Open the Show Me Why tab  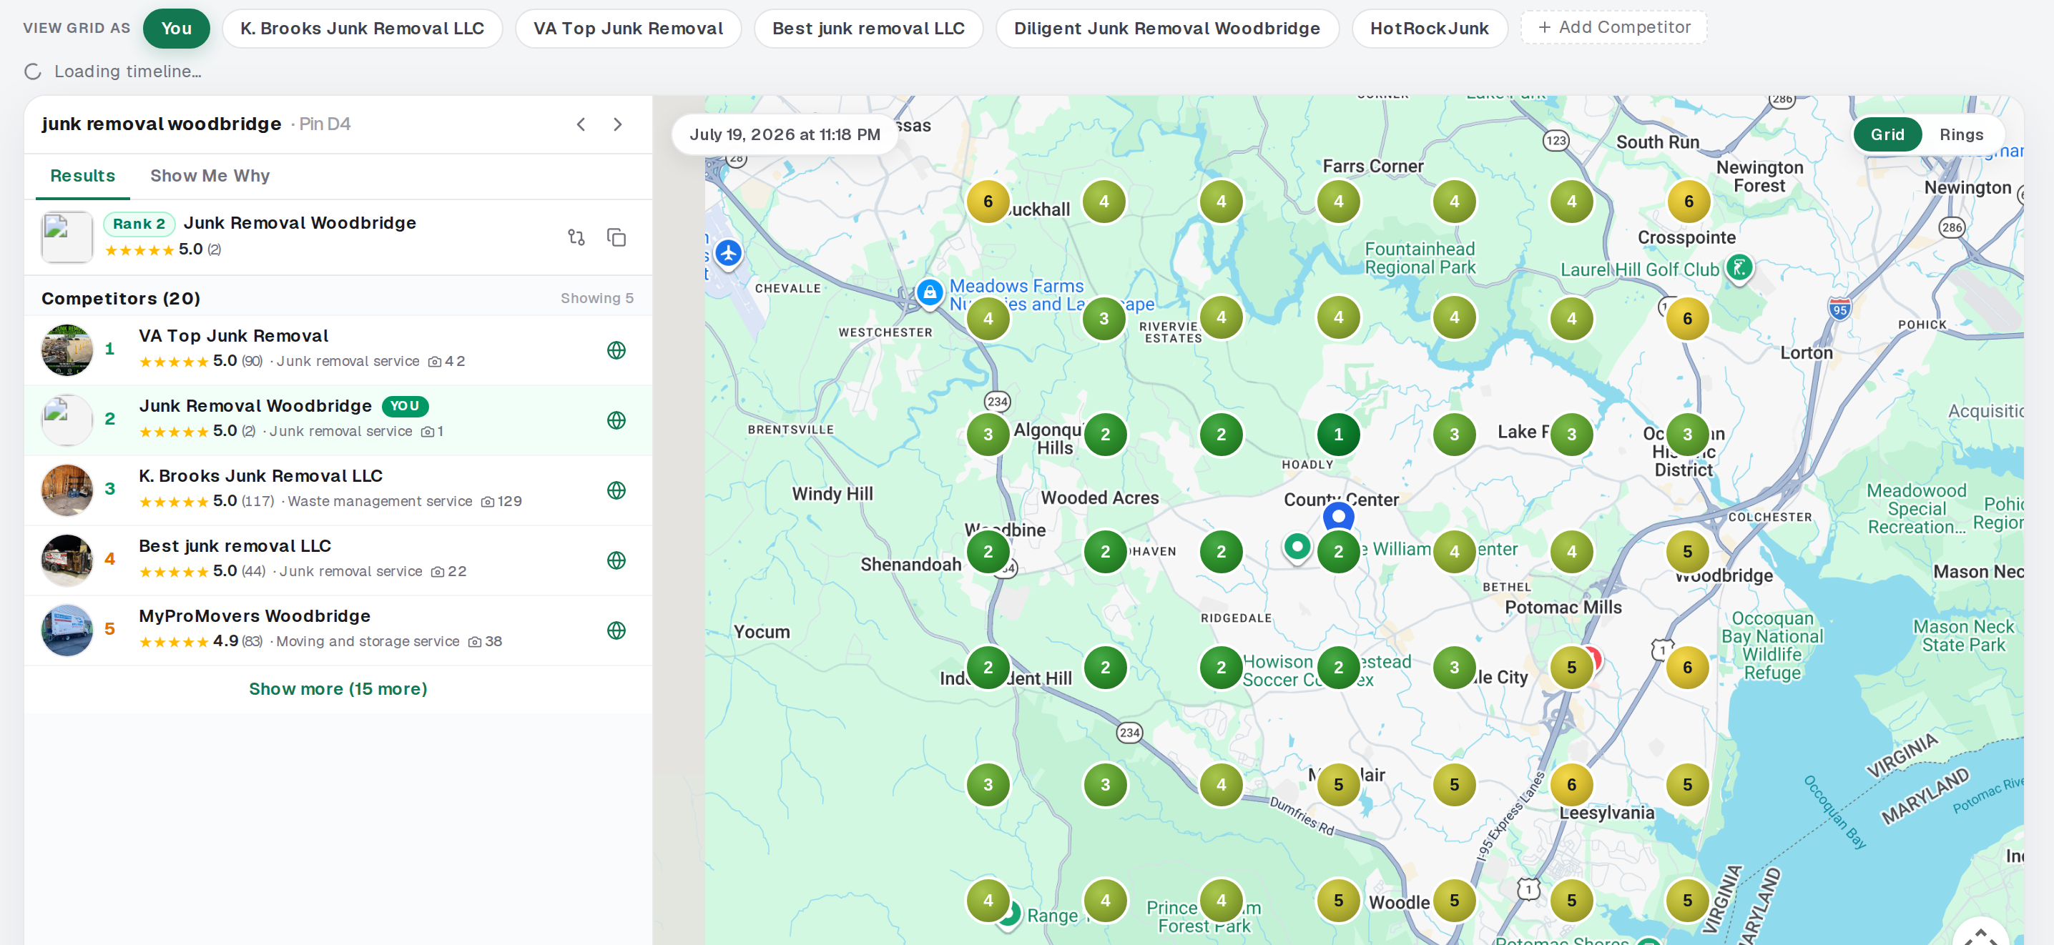[210, 176]
